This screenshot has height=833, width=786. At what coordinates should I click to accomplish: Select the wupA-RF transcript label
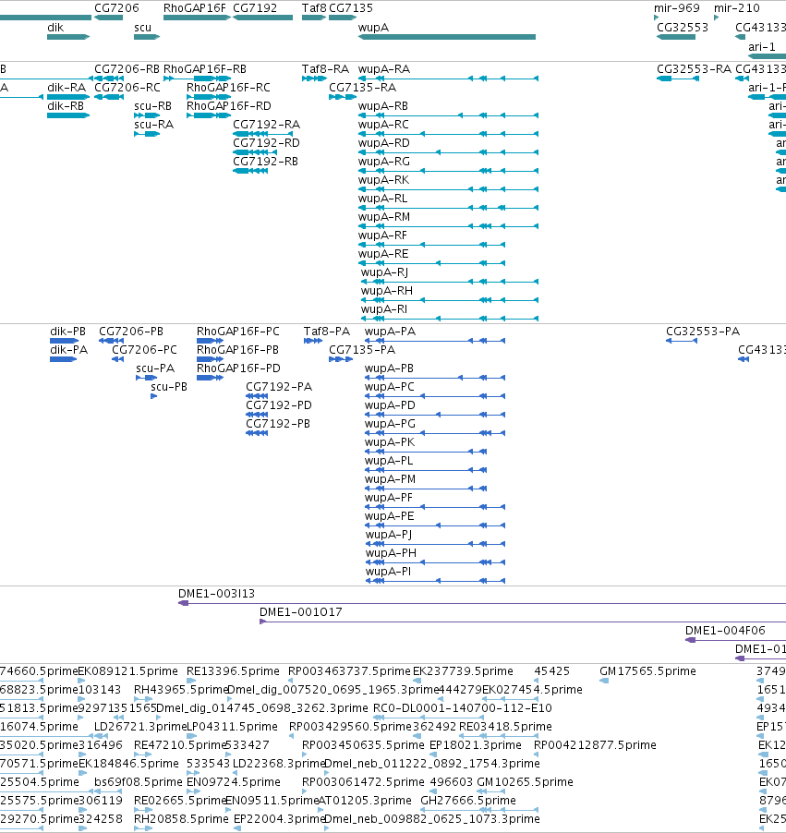tap(382, 235)
